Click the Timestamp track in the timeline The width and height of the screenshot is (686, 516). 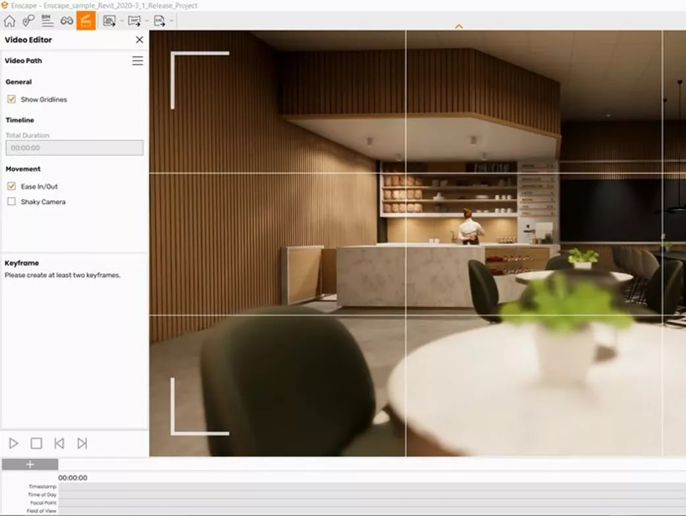click(x=372, y=486)
